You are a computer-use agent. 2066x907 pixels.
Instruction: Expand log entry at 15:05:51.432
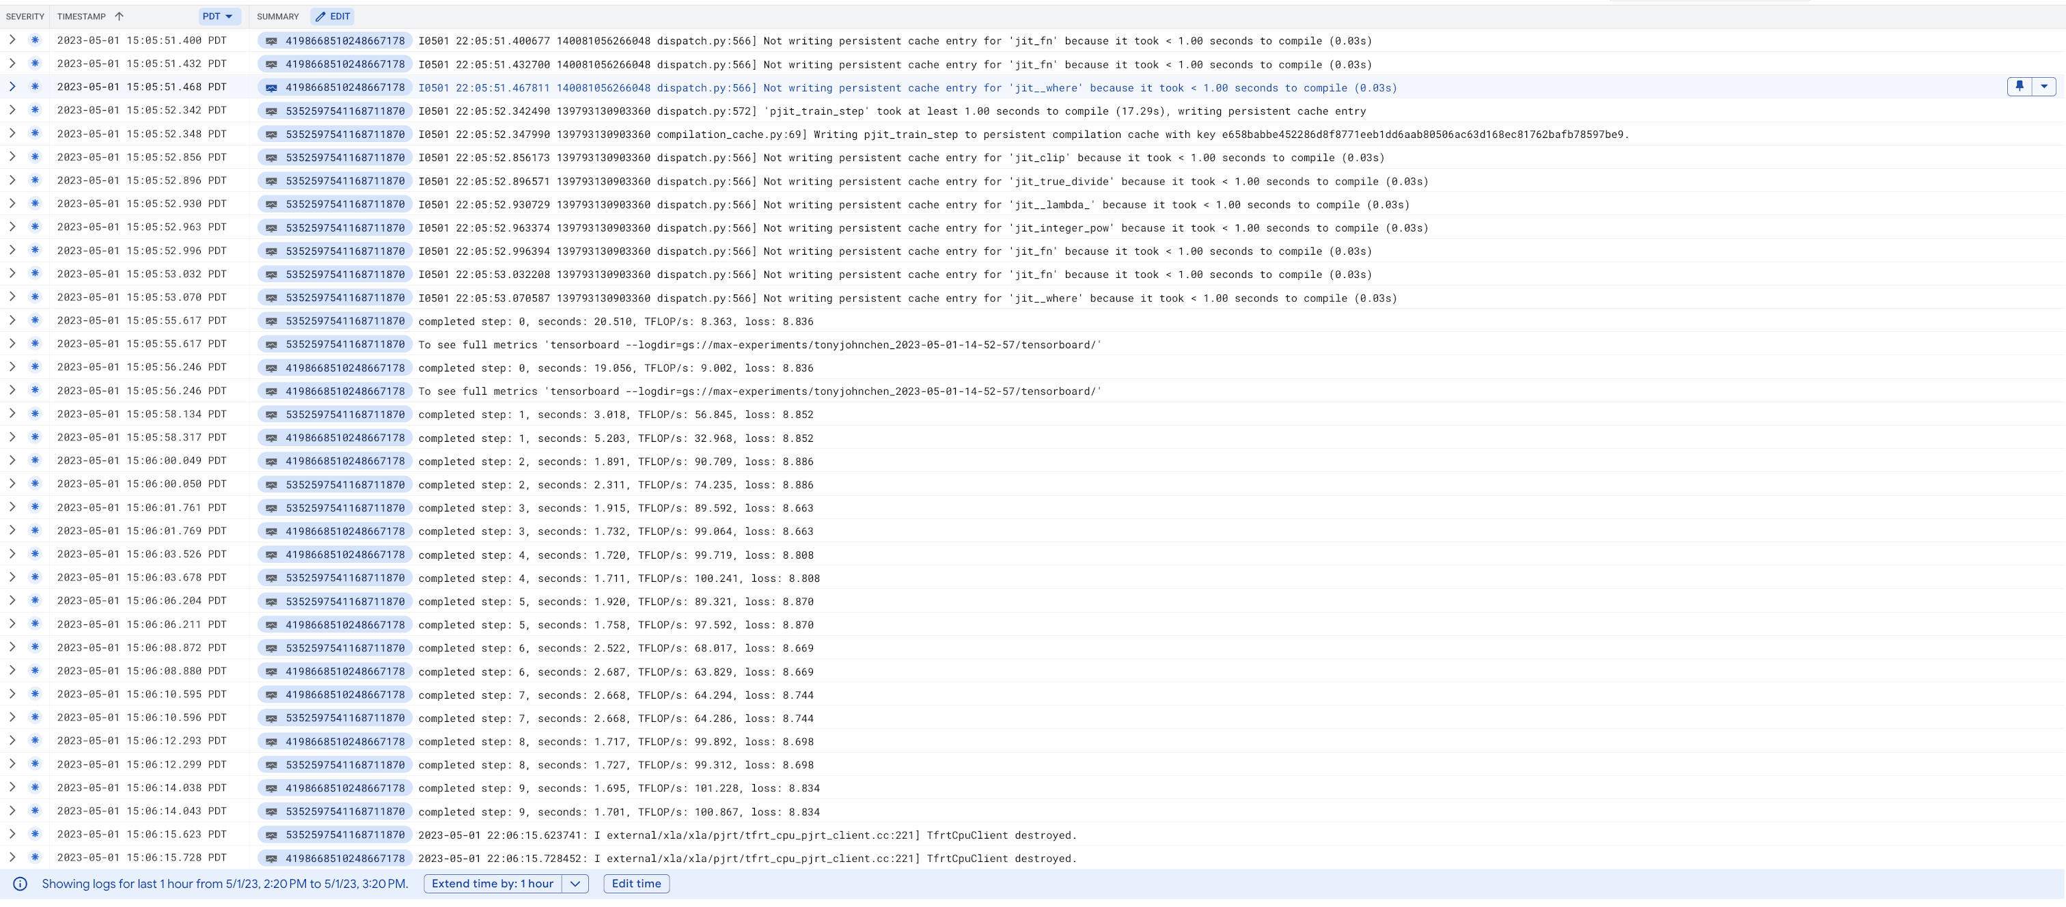(12, 64)
